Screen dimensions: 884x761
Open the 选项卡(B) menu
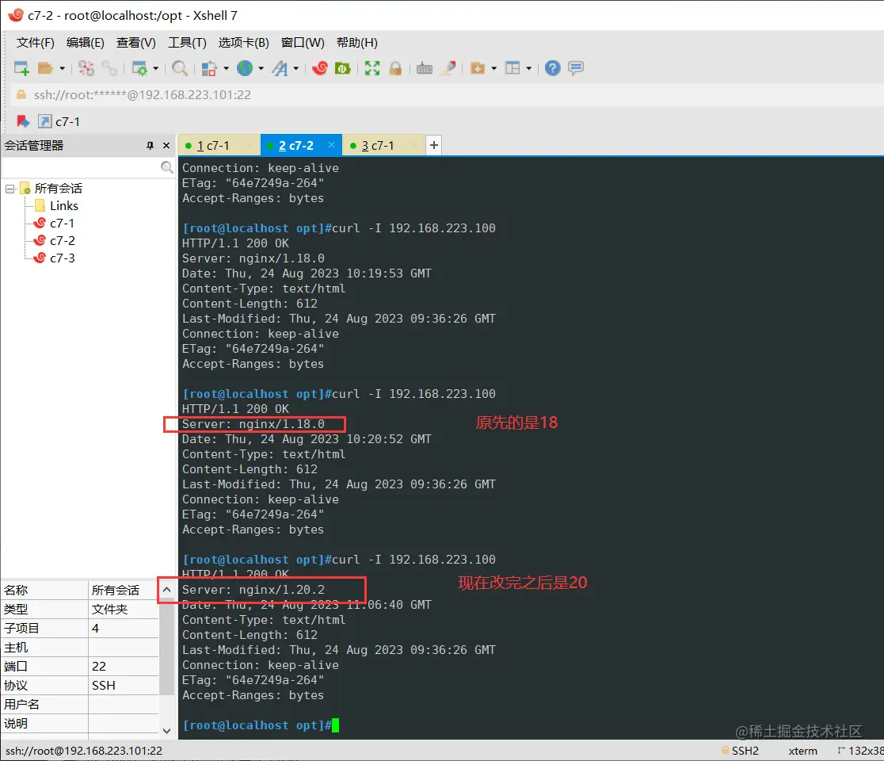(243, 43)
